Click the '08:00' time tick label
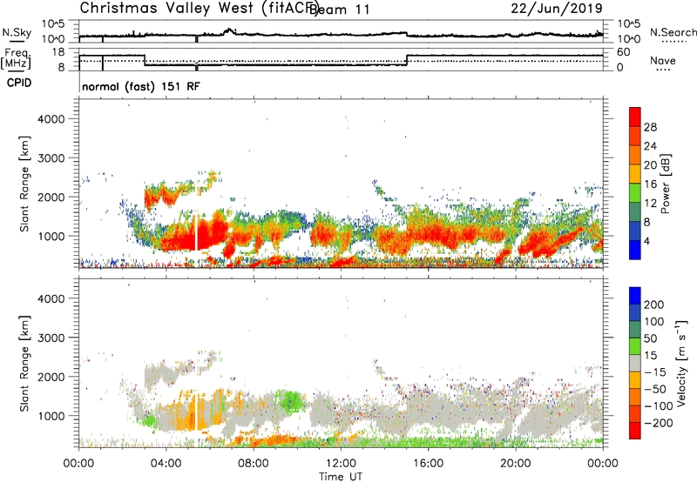697x482 pixels. 254,463
